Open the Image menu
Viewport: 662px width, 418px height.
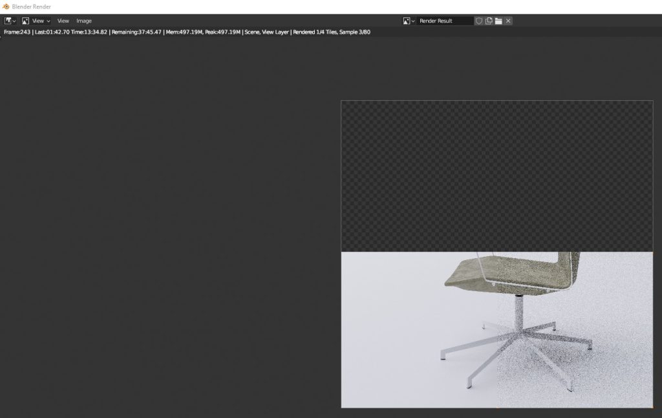[84, 21]
